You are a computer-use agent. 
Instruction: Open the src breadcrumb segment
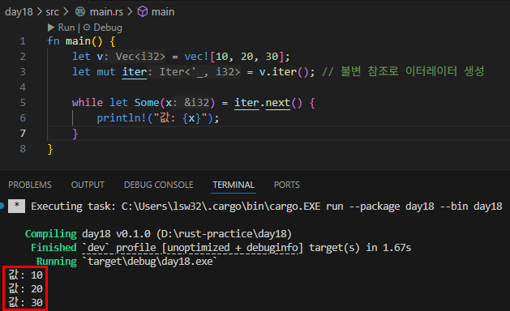tap(52, 12)
